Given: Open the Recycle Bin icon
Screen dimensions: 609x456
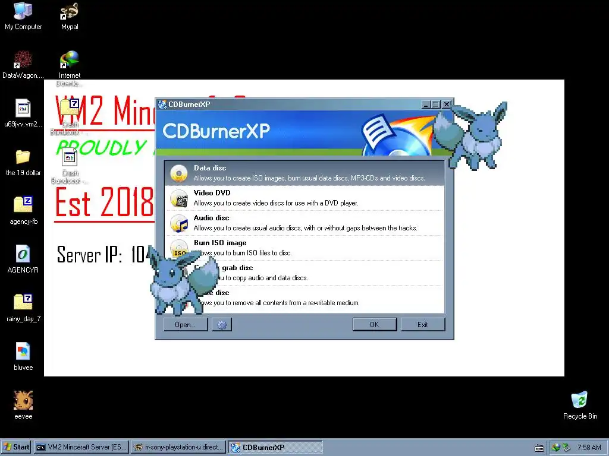Looking at the screenshot, I should click(580, 400).
